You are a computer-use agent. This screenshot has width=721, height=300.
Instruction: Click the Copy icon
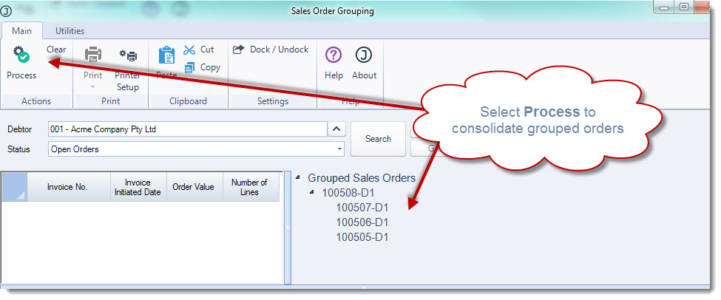pyautogui.click(x=189, y=68)
